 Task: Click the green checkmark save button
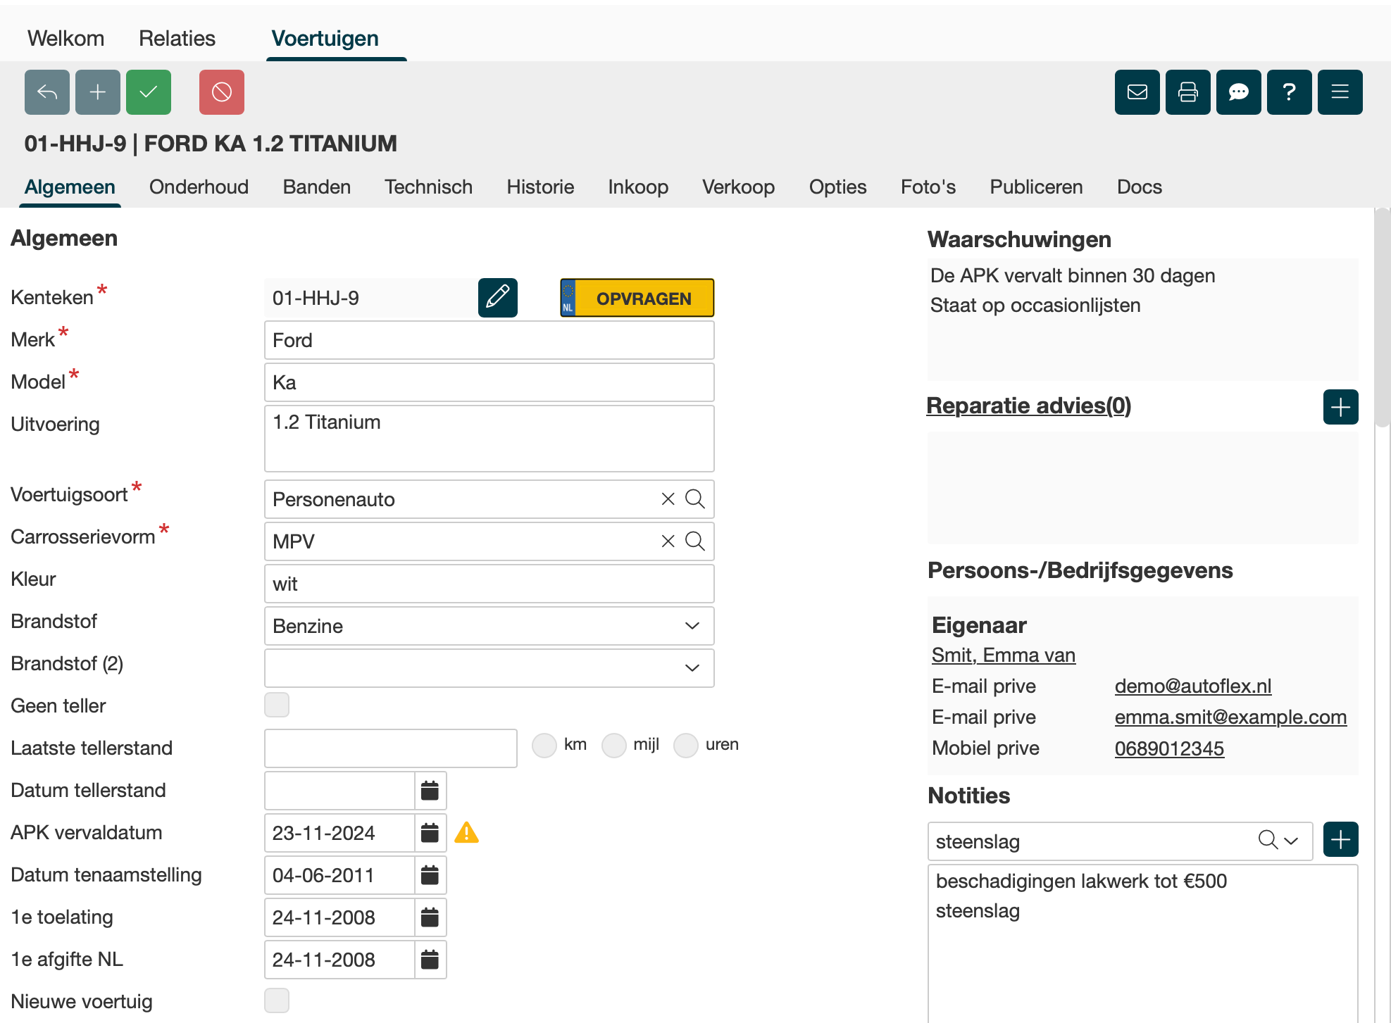[x=148, y=92]
